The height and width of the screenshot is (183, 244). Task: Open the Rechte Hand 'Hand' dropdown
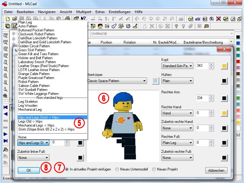click(177, 113)
